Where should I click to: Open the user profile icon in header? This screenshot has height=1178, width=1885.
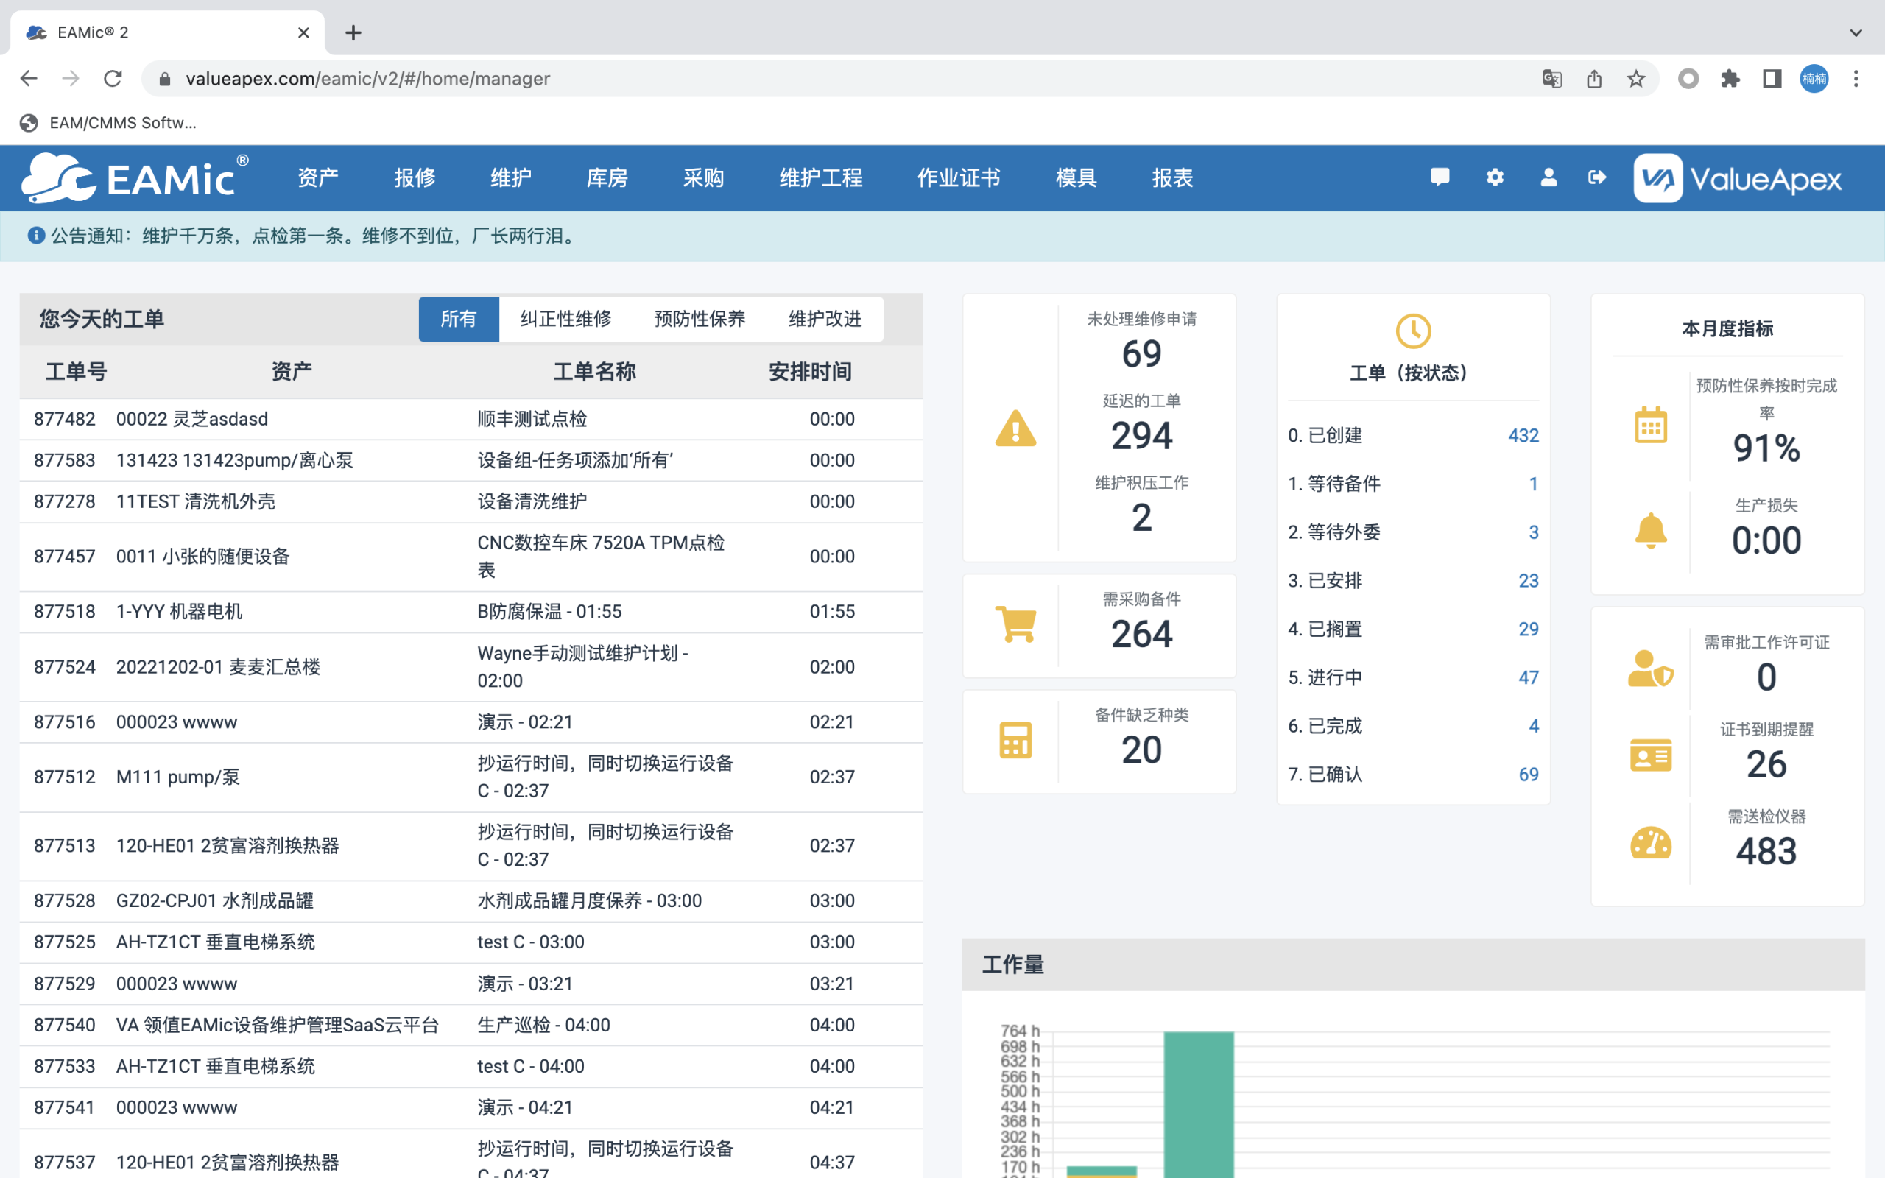pyautogui.click(x=1548, y=177)
